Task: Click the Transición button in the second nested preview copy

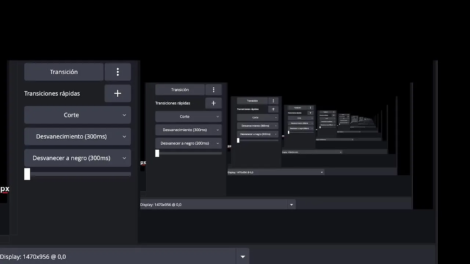Action: 252,101
